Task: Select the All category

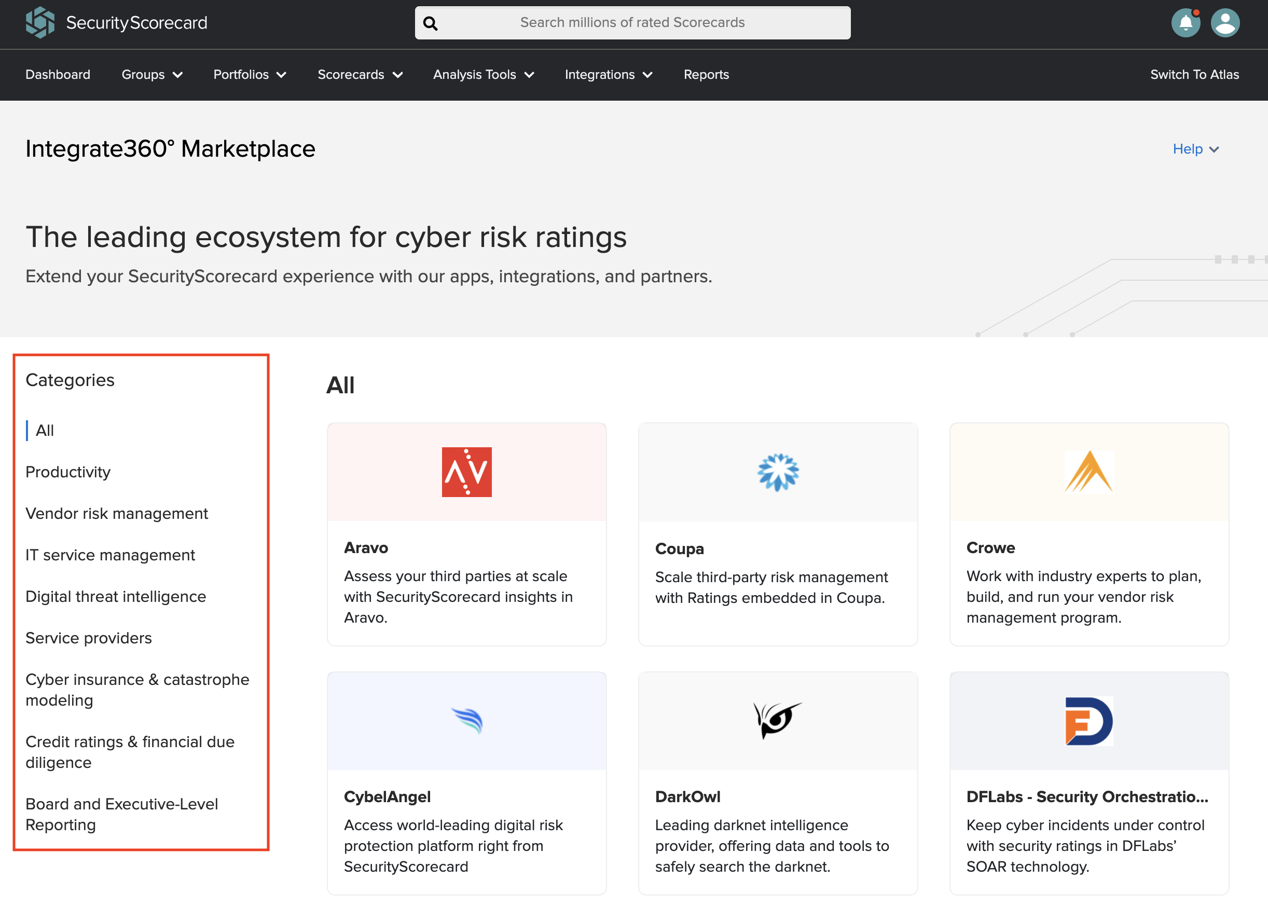Action: (45, 431)
